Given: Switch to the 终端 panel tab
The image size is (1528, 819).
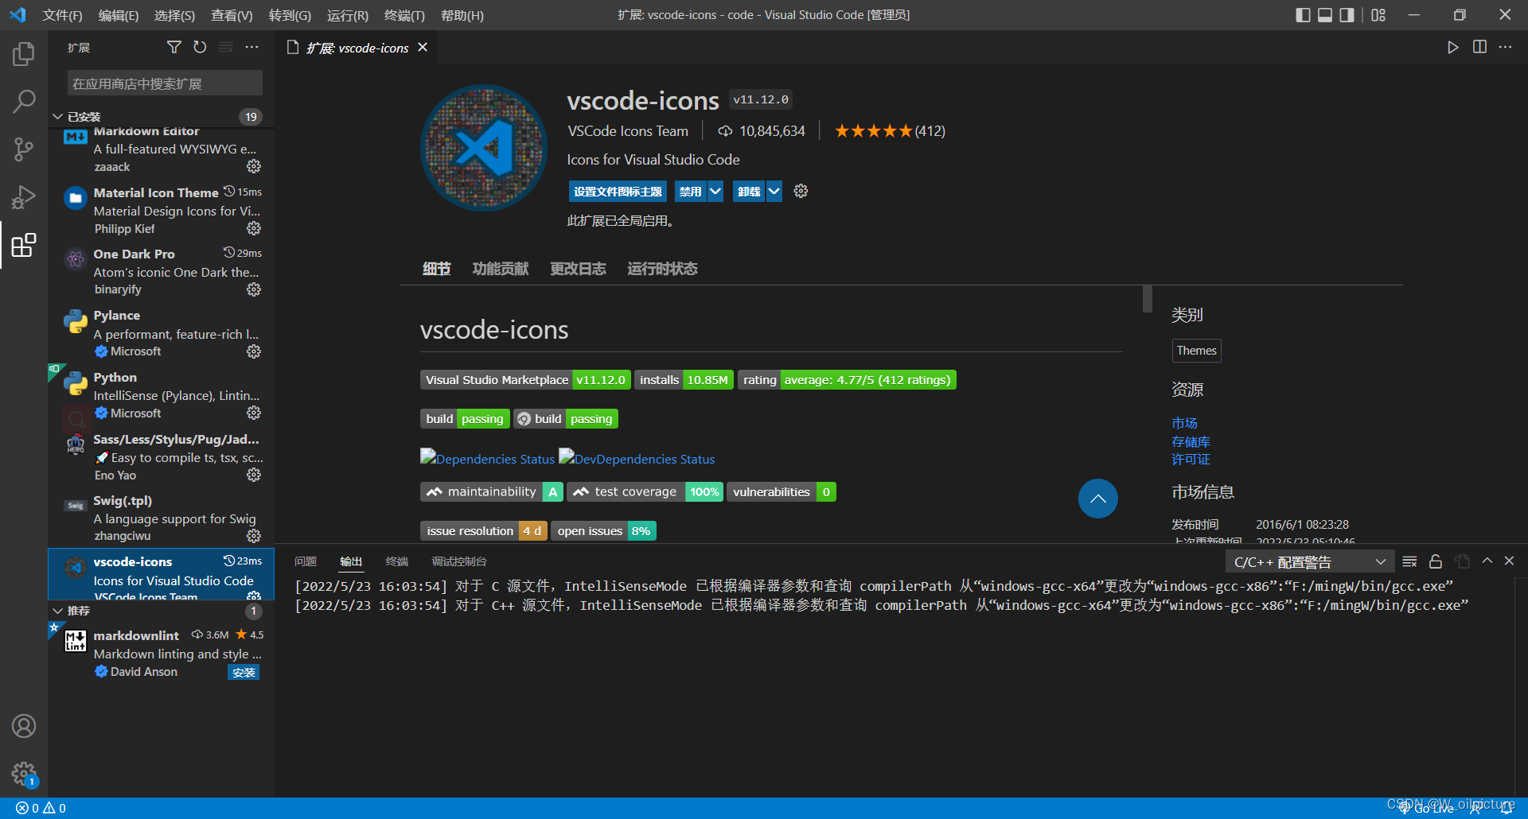Looking at the screenshot, I should point(396,561).
